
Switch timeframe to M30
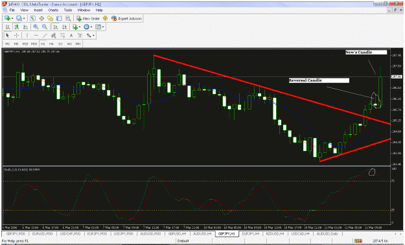(34, 44)
